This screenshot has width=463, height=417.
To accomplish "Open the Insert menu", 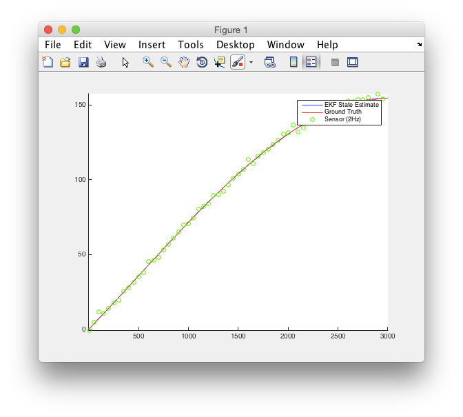I will 152,45.
